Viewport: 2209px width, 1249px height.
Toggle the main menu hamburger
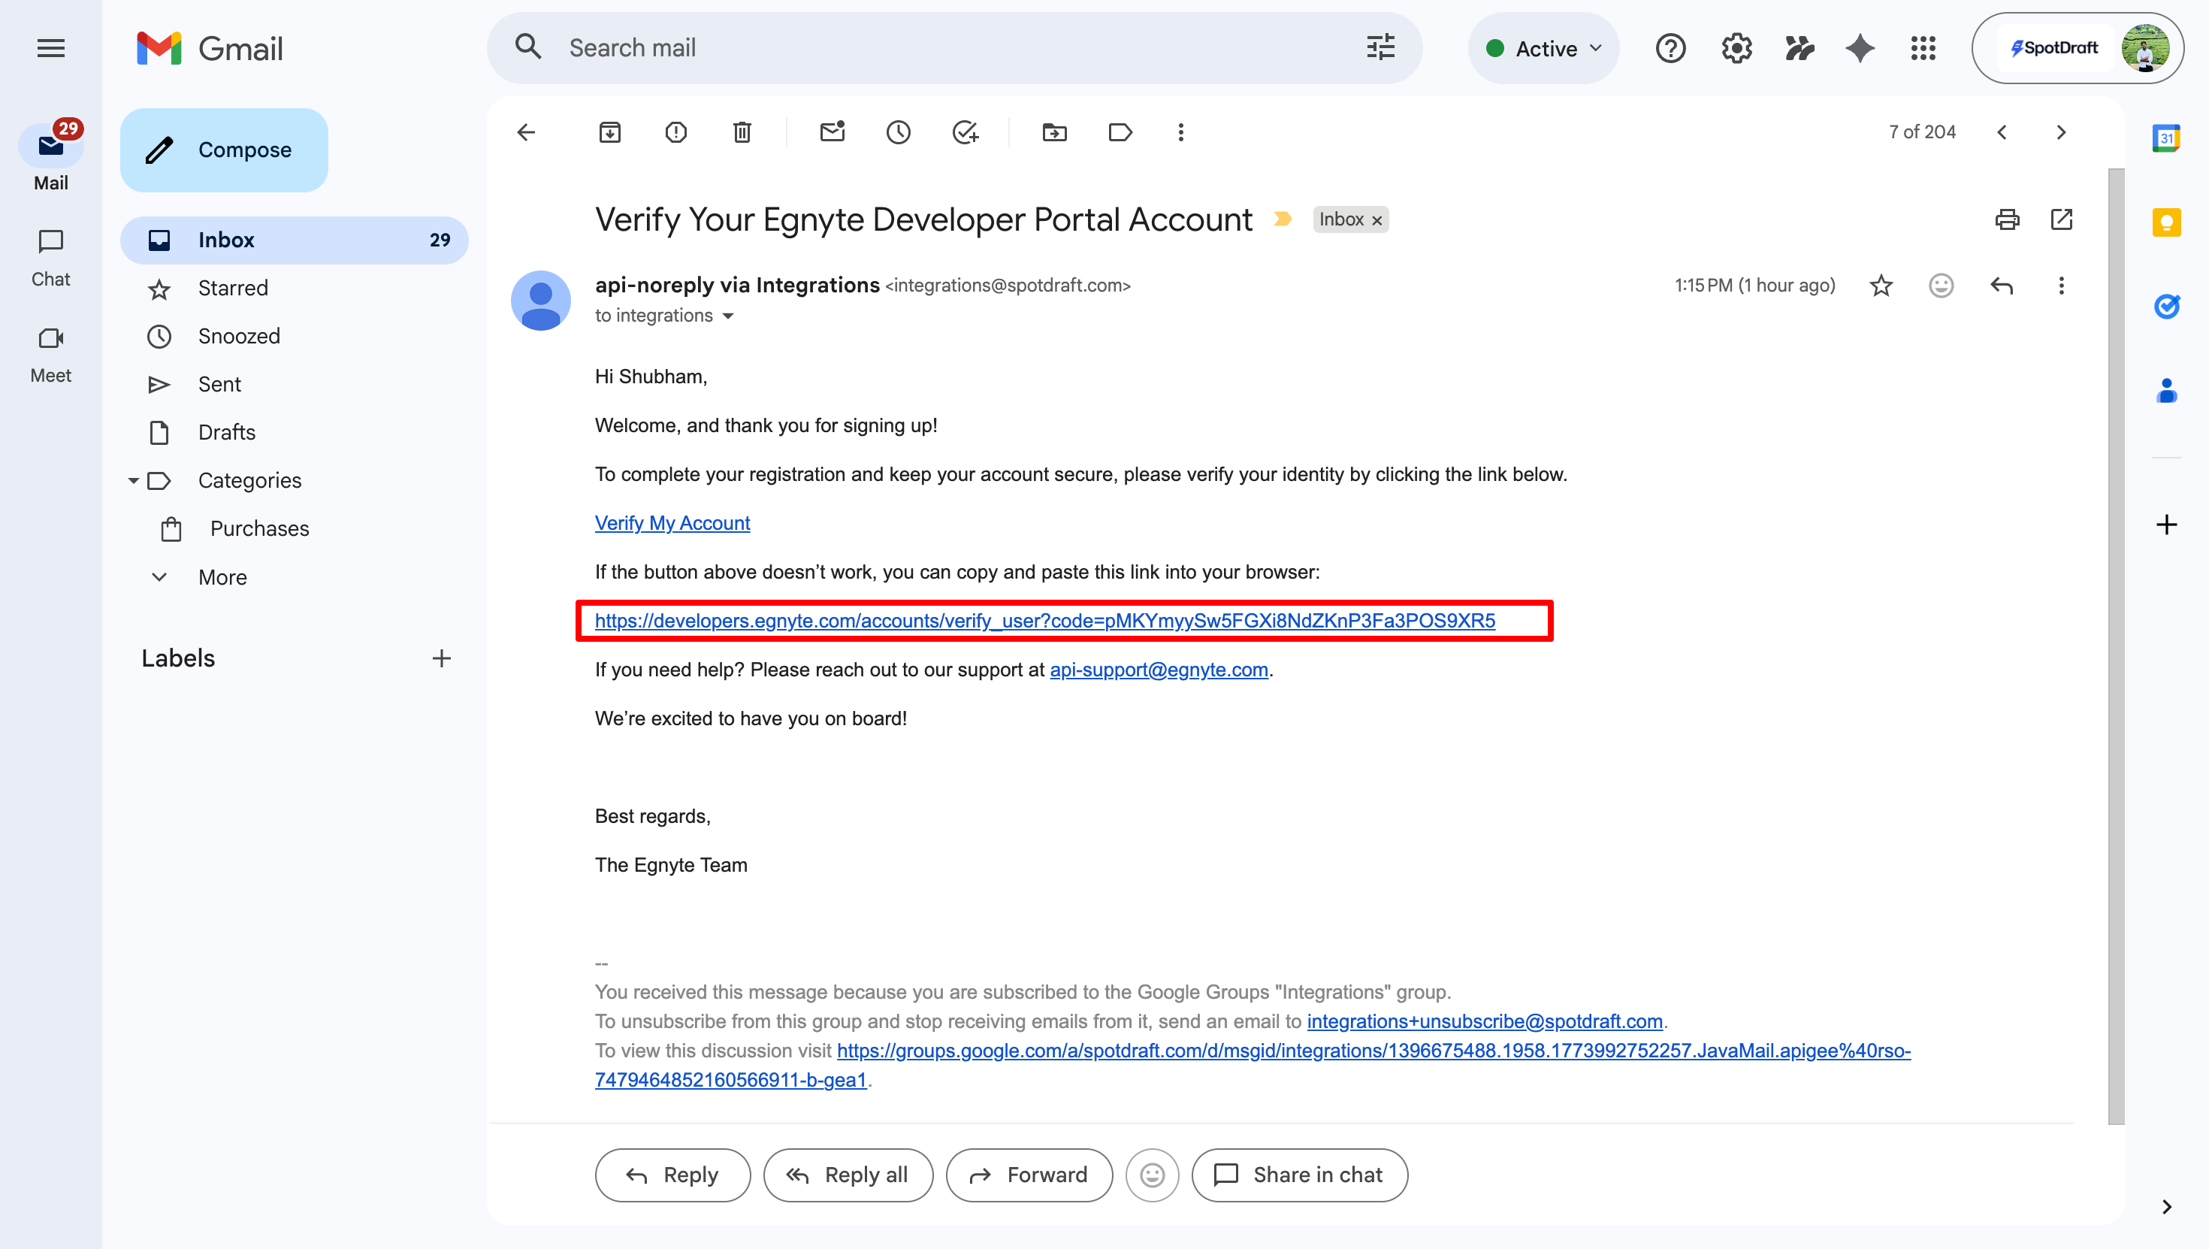click(x=50, y=48)
